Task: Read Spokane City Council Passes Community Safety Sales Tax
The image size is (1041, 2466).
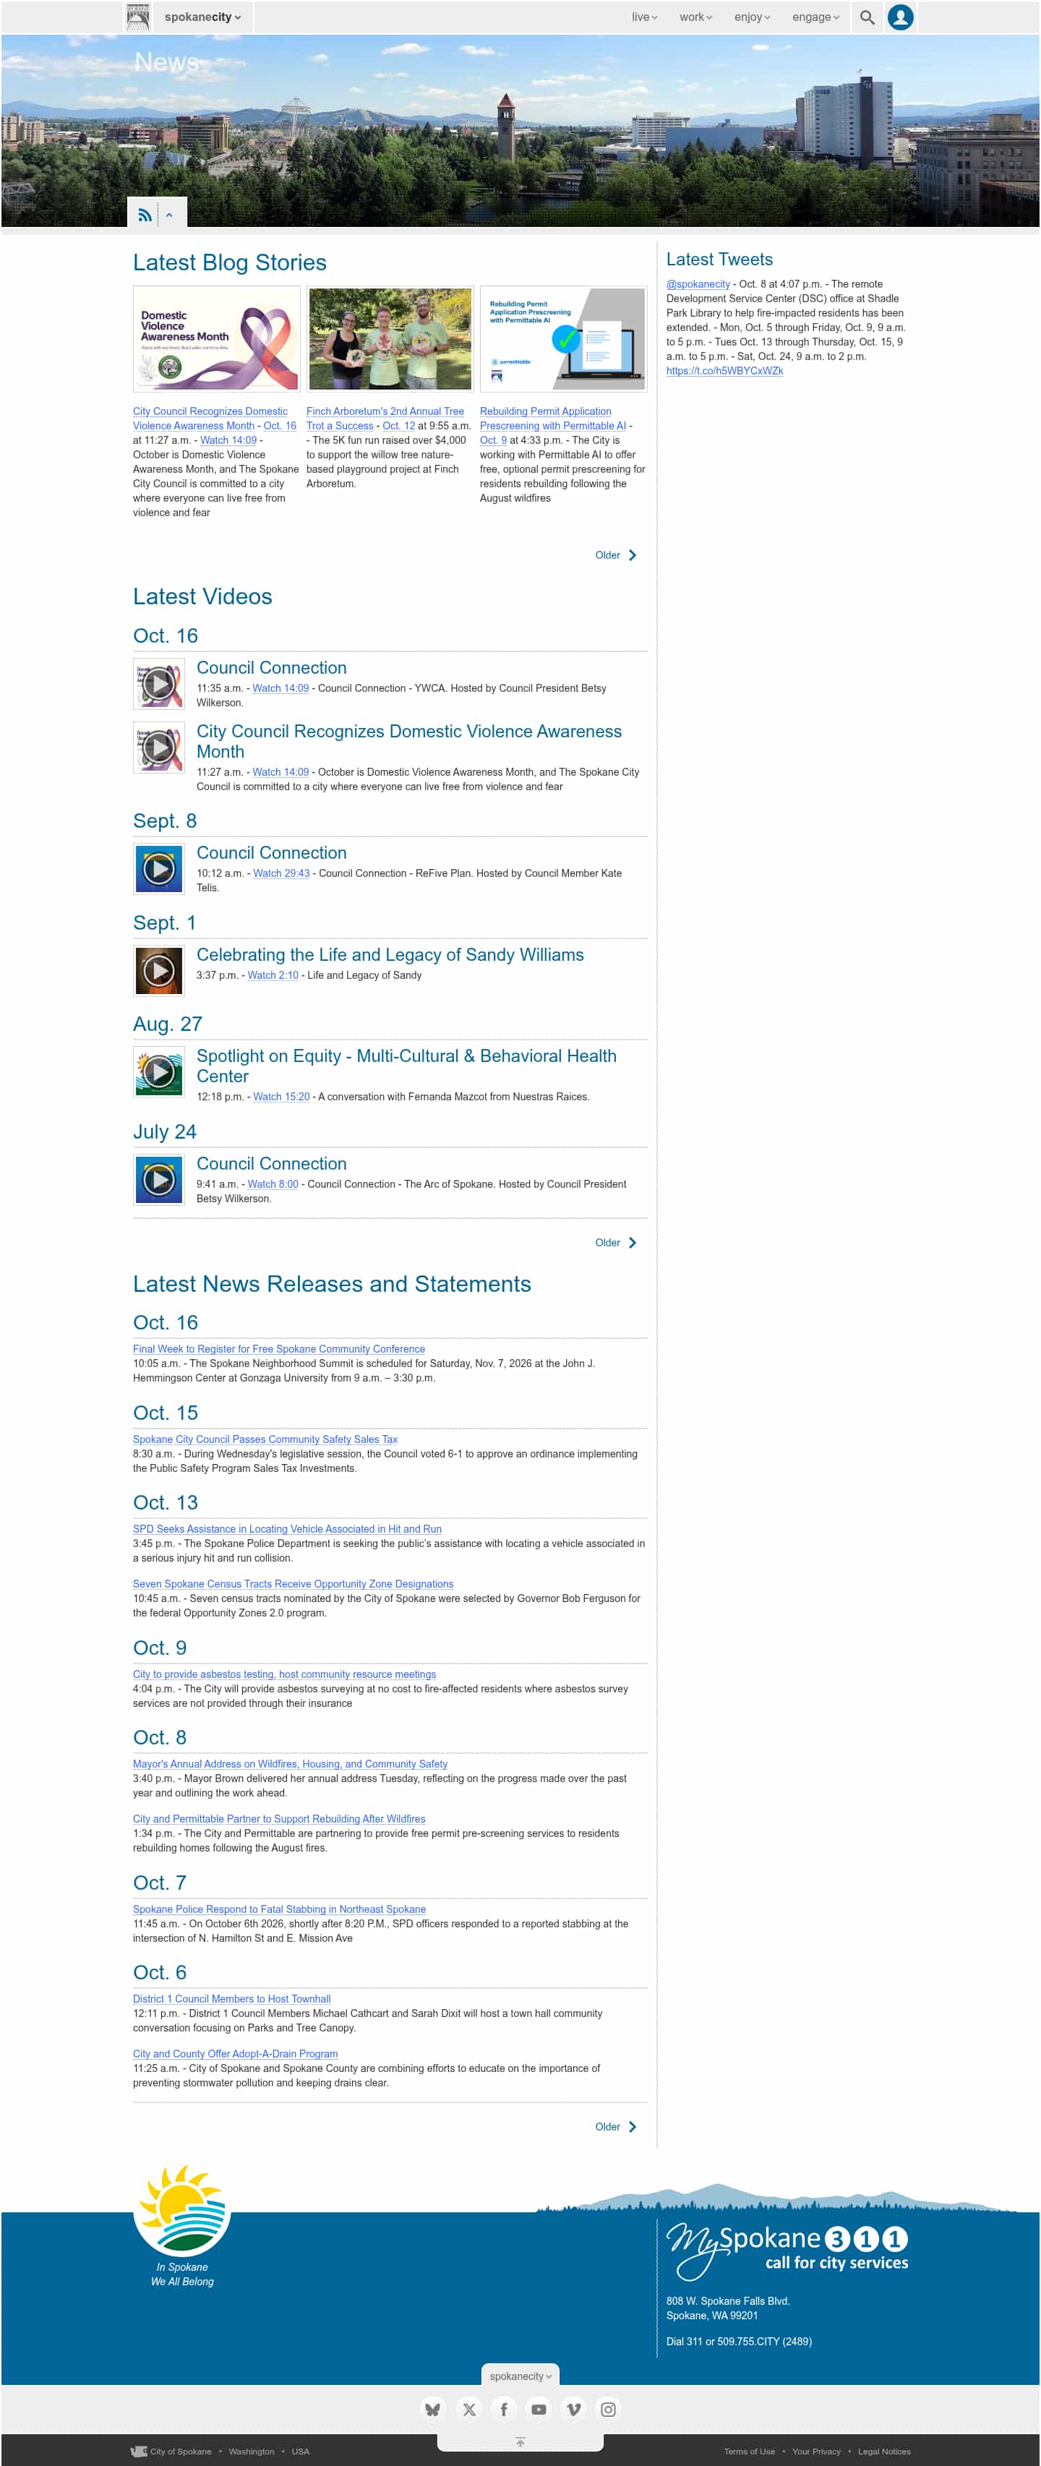Action: [x=265, y=1439]
